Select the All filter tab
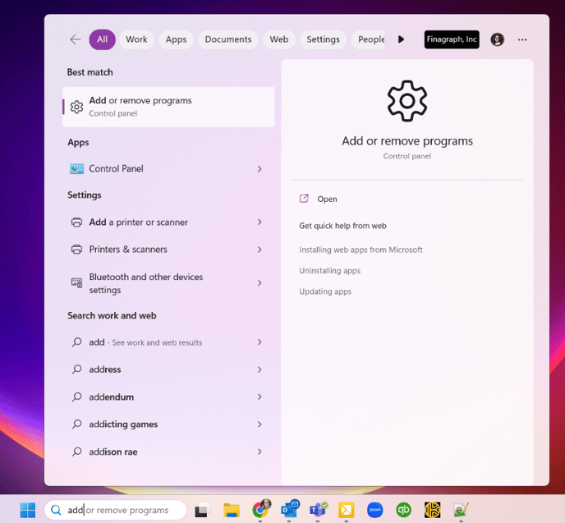The height and width of the screenshot is (523, 565). click(x=103, y=39)
